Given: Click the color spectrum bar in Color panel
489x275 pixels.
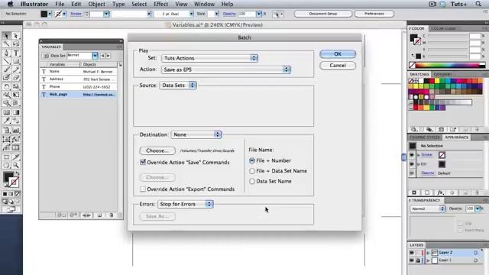Looking at the screenshot, I should click(451, 65).
